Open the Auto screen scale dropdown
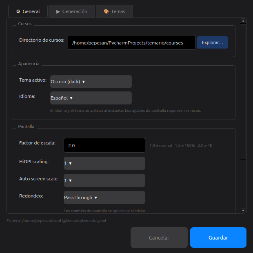The height and width of the screenshot is (253, 253). pyautogui.click(x=104, y=180)
